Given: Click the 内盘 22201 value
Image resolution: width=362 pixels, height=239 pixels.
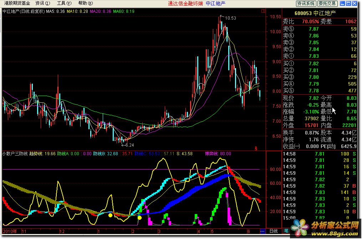Looking at the screenshot, I should click(349, 125).
